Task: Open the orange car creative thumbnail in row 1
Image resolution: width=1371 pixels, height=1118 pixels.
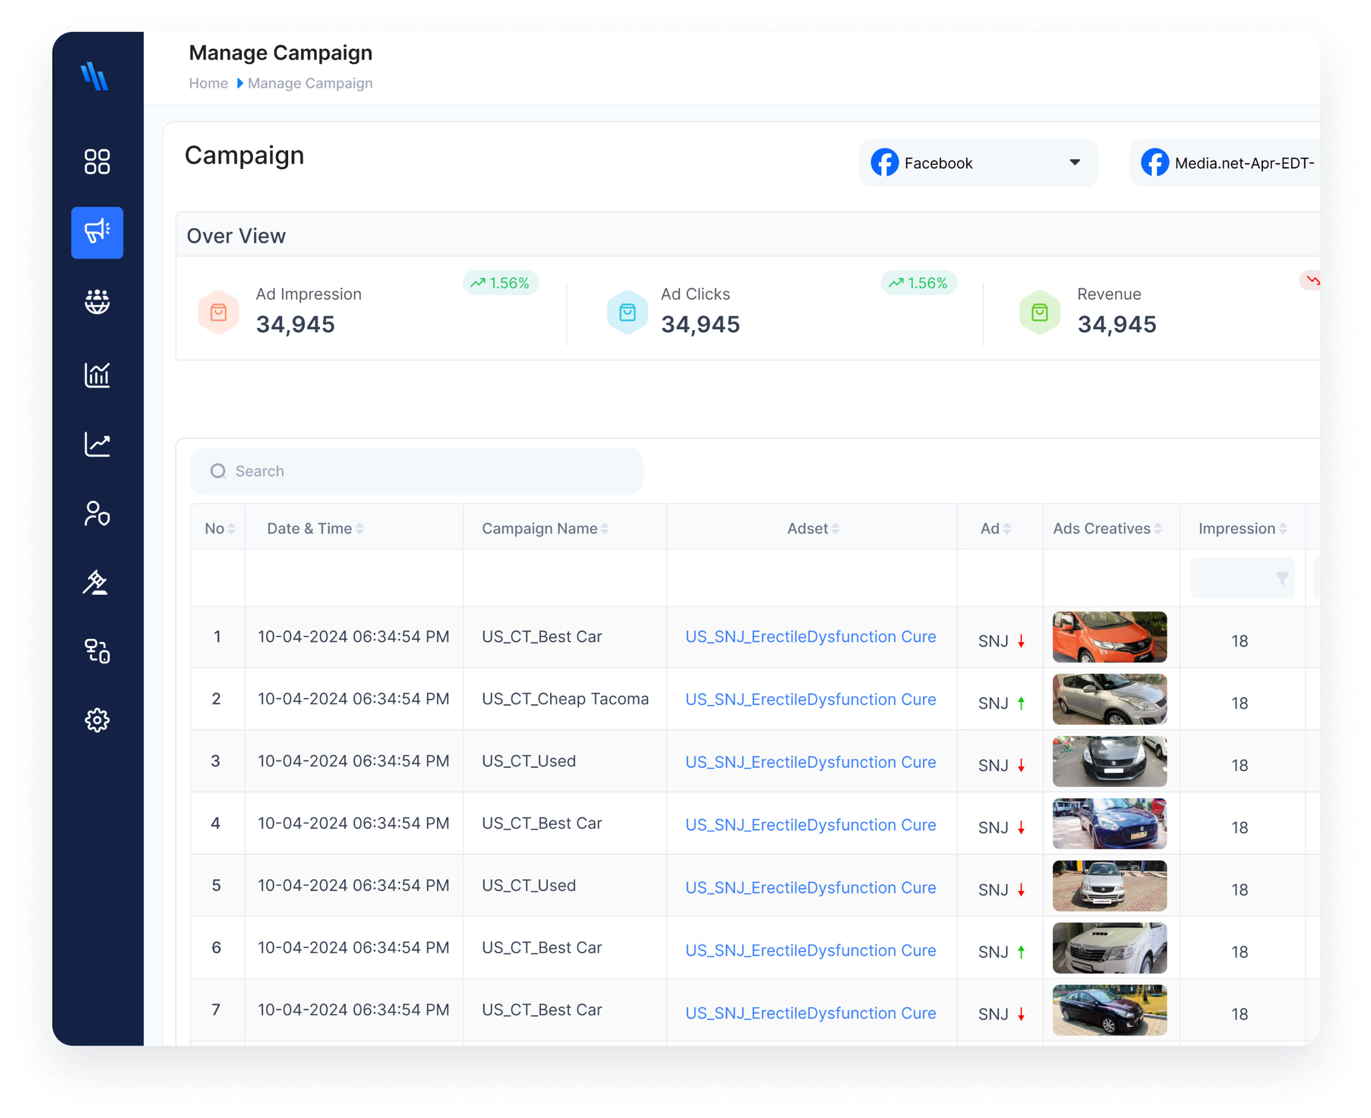Action: point(1110,637)
